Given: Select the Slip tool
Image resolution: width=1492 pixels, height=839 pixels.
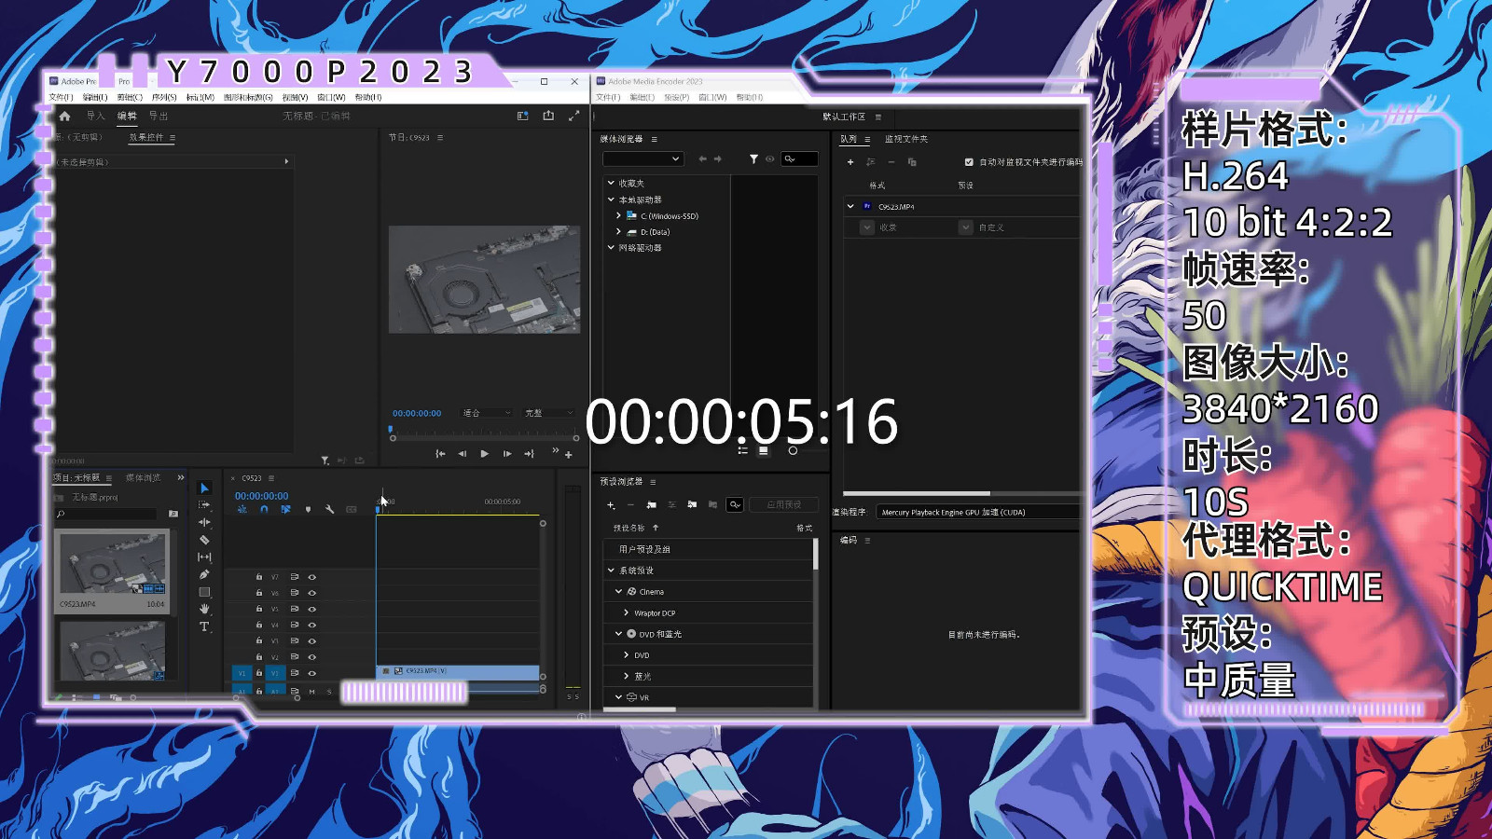Looking at the screenshot, I should coord(204,557).
